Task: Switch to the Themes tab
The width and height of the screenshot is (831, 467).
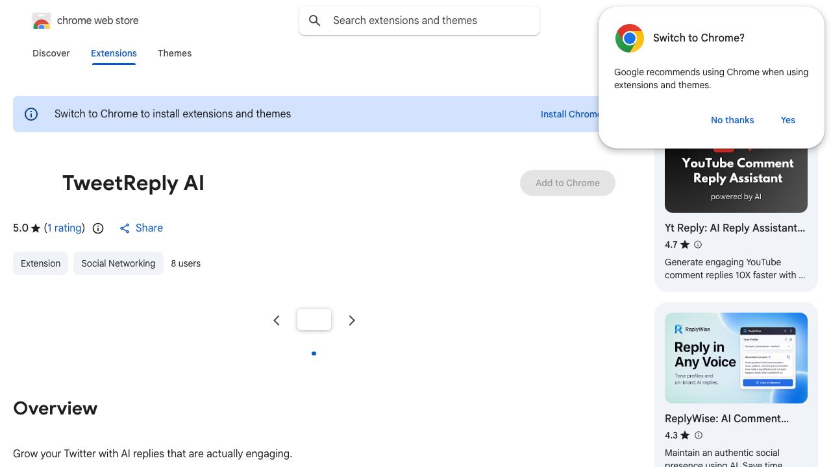Action: coord(175,53)
